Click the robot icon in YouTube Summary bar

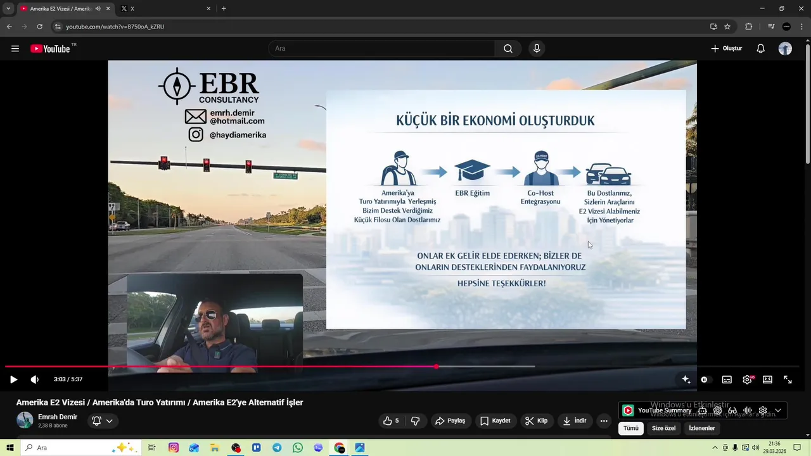[x=703, y=410]
